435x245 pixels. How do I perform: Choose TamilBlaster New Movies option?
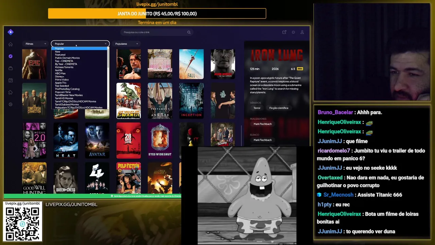click(x=79, y=95)
